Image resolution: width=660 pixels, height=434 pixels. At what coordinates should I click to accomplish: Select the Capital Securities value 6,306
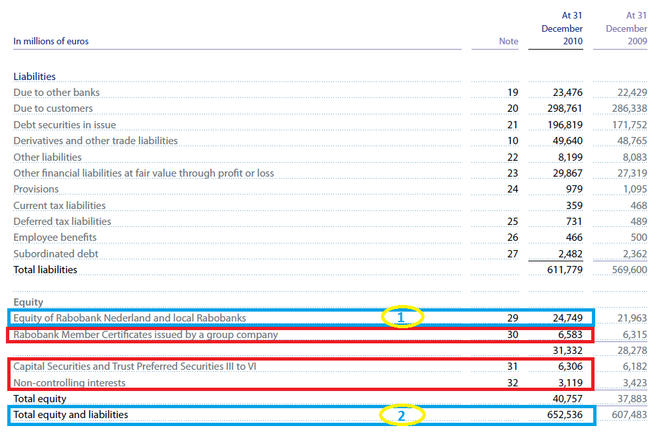570,367
